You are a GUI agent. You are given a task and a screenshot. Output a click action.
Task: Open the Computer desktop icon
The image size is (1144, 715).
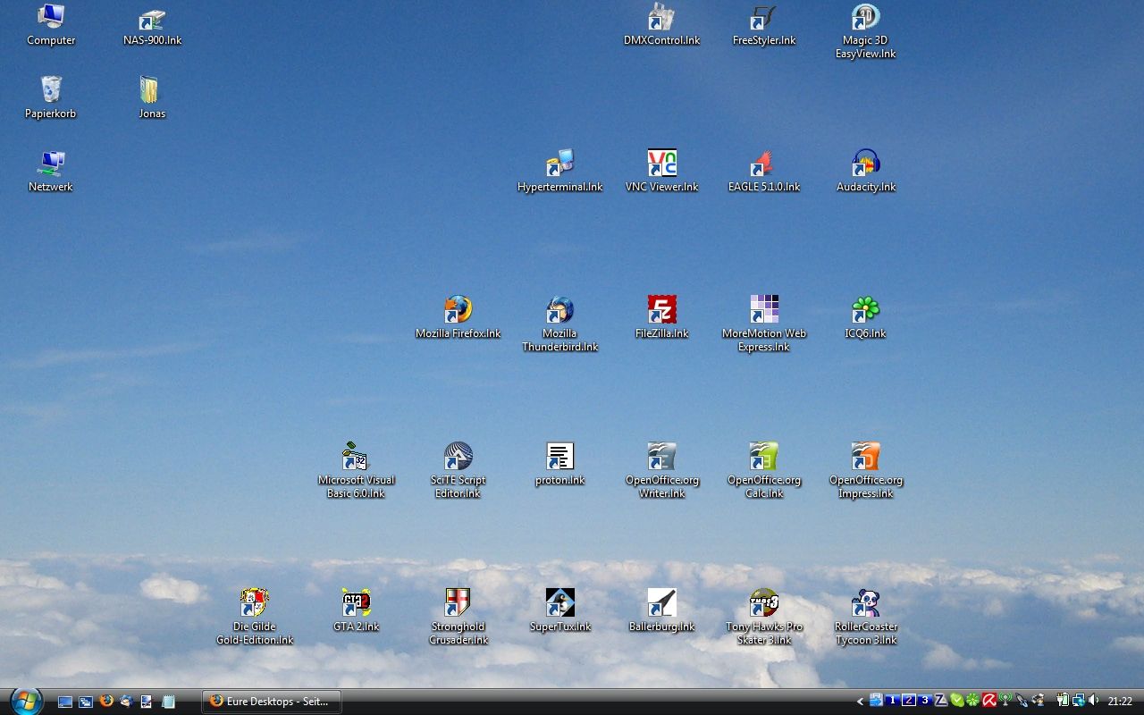(51, 25)
